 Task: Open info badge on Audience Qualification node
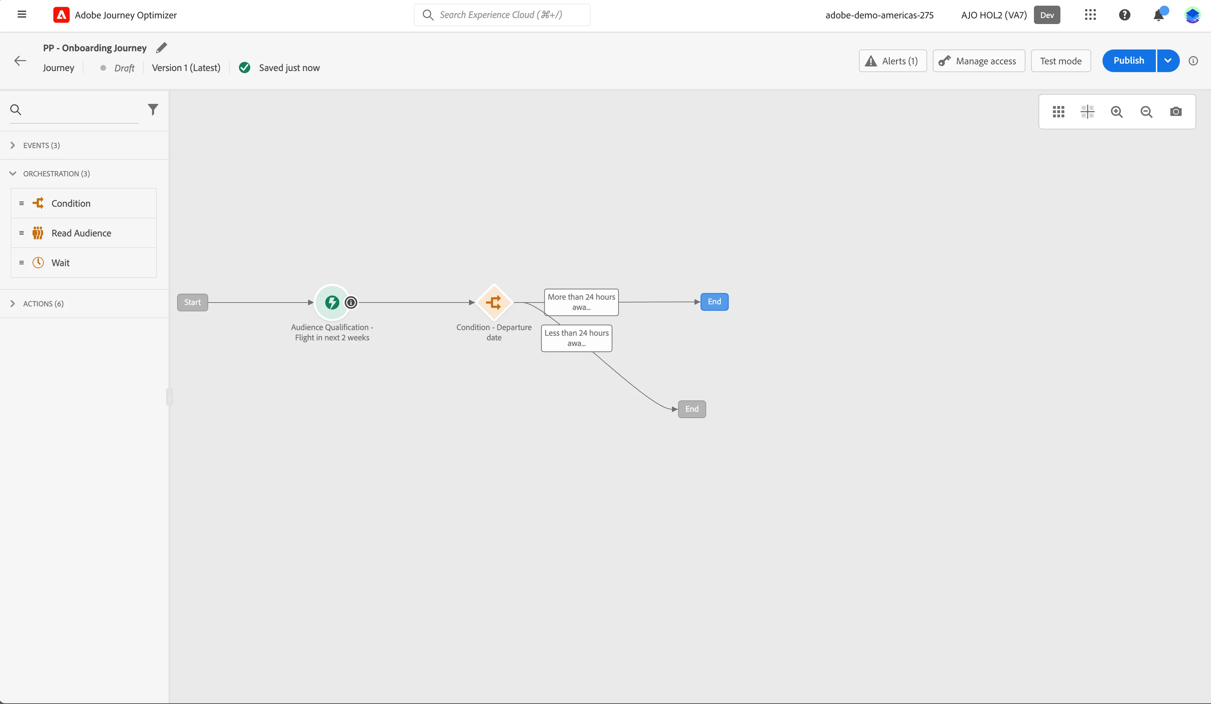[351, 302]
